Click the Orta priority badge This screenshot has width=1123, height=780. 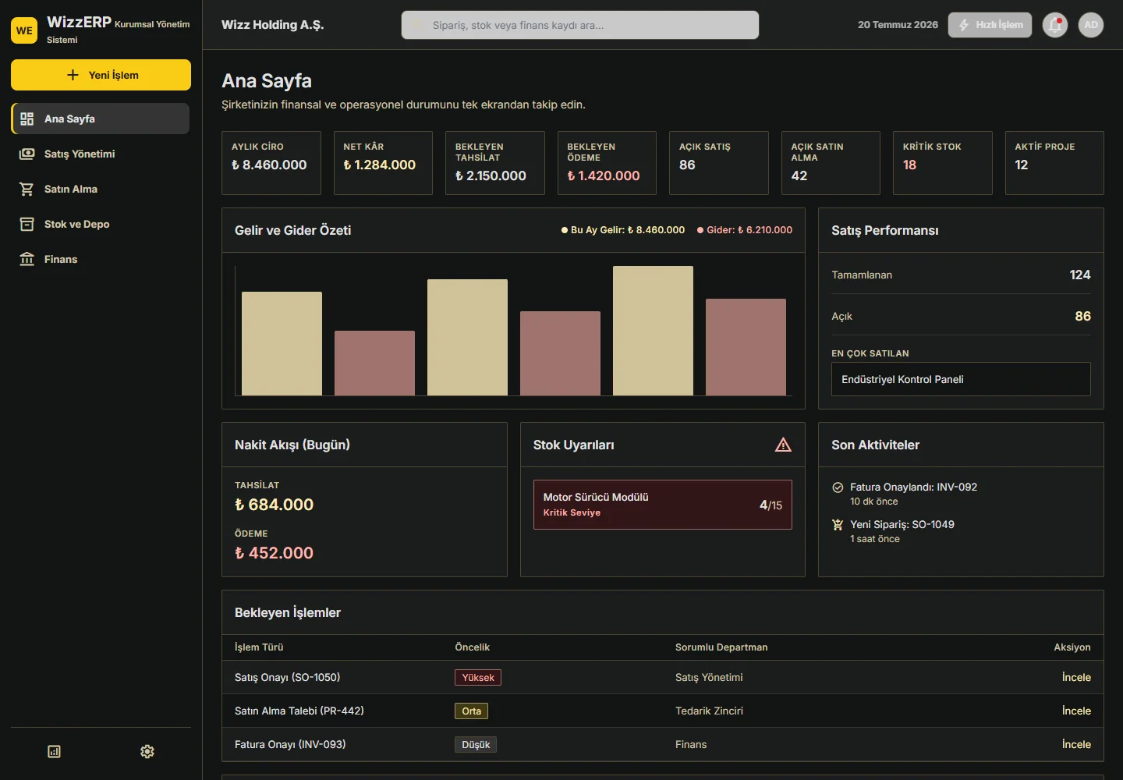[x=472, y=711]
